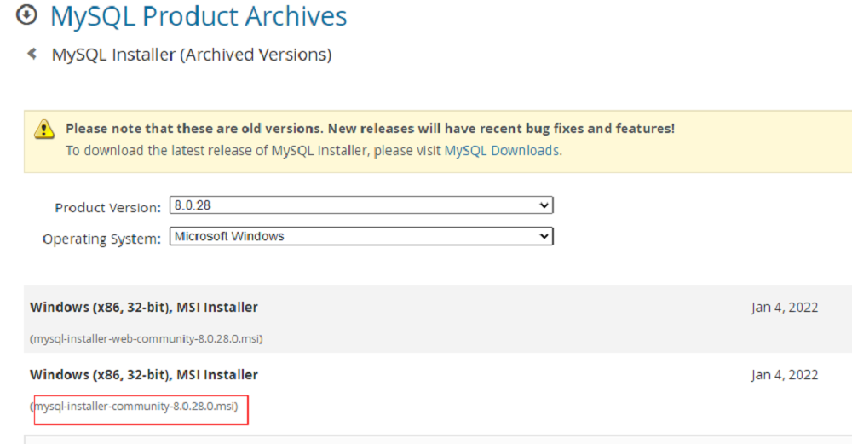Select the Operating System: label

coord(101,239)
